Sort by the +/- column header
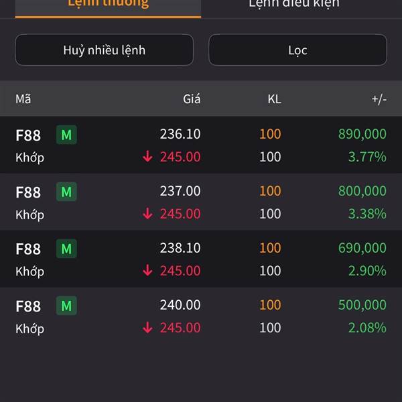The height and width of the screenshot is (402, 402). [379, 99]
